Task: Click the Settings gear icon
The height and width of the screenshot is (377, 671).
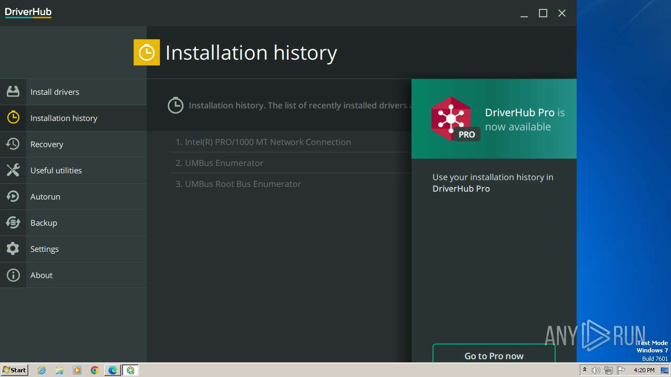Action: (13, 249)
